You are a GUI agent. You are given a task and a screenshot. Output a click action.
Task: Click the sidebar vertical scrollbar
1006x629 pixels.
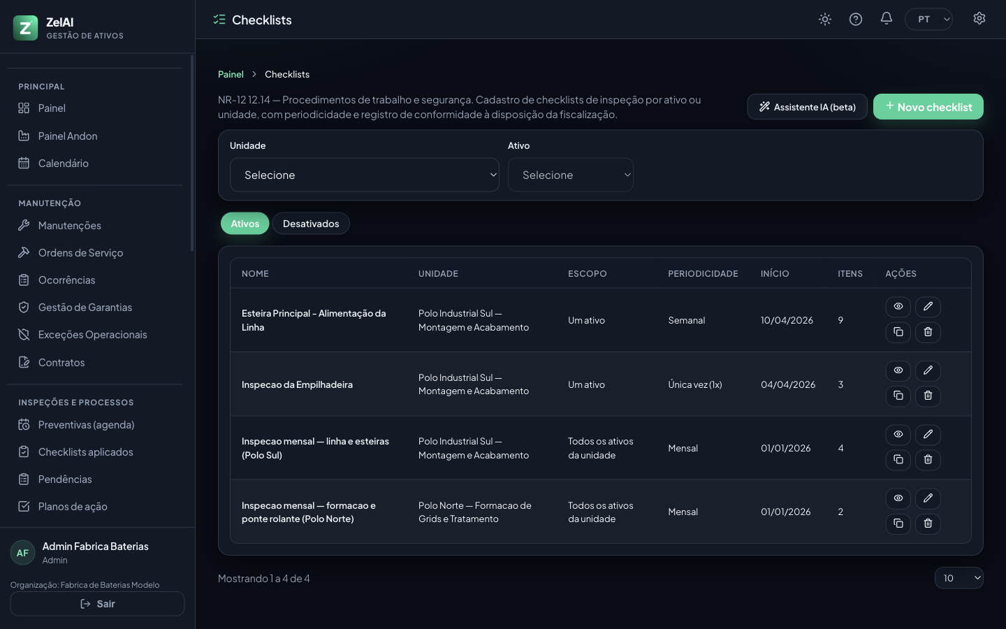[192, 154]
